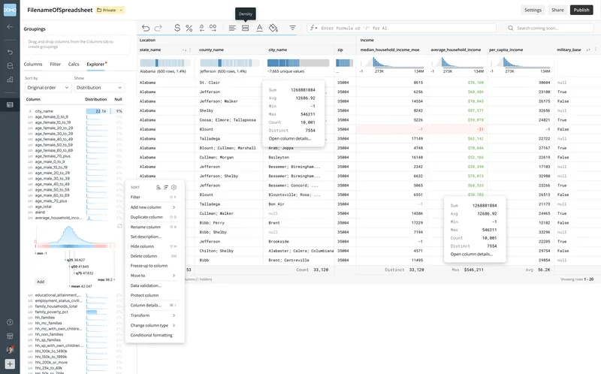Expand the Change column type submenu
The image size is (601, 374).
[x=174, y=325]
